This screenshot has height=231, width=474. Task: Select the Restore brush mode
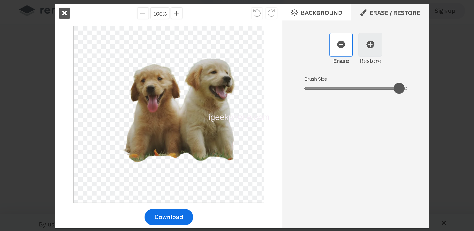tap(370, 45)
